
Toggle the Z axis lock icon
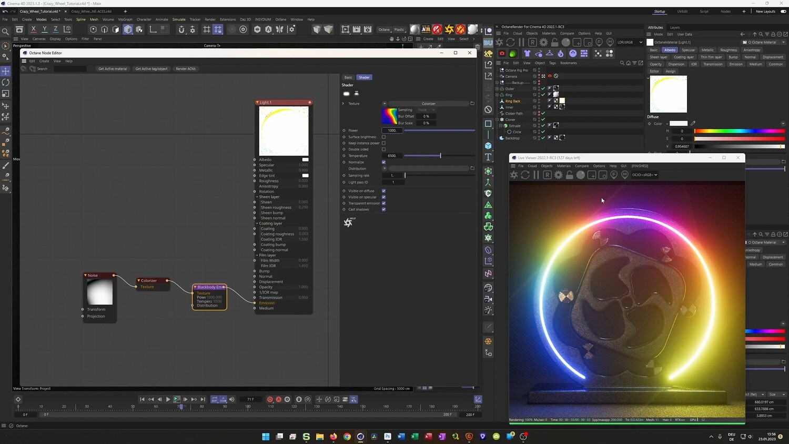point(56,29)
